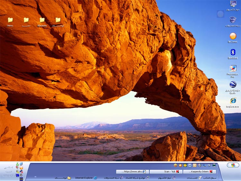Select the Hemo folder
Screen dimensions: 241x181
point(10,22)
